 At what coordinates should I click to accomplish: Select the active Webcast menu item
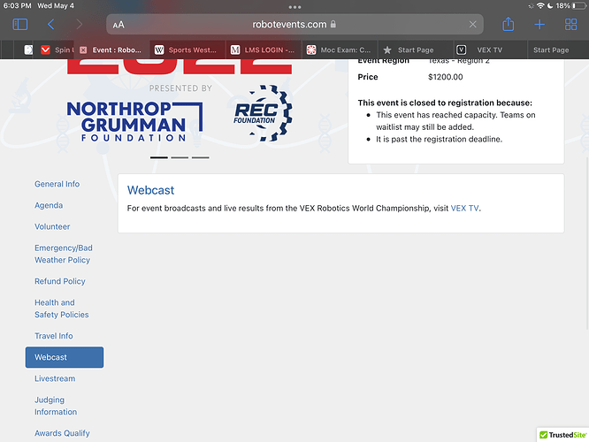click(x=65, y=357)
